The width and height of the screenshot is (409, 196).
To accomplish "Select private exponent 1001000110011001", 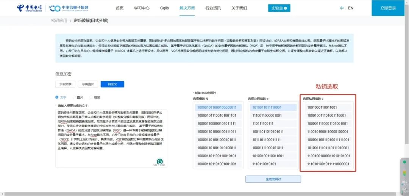I will 328,107.
